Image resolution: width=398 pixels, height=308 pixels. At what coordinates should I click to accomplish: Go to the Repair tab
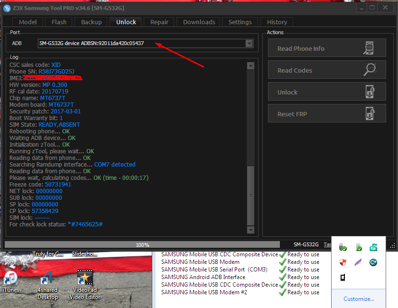159,22
